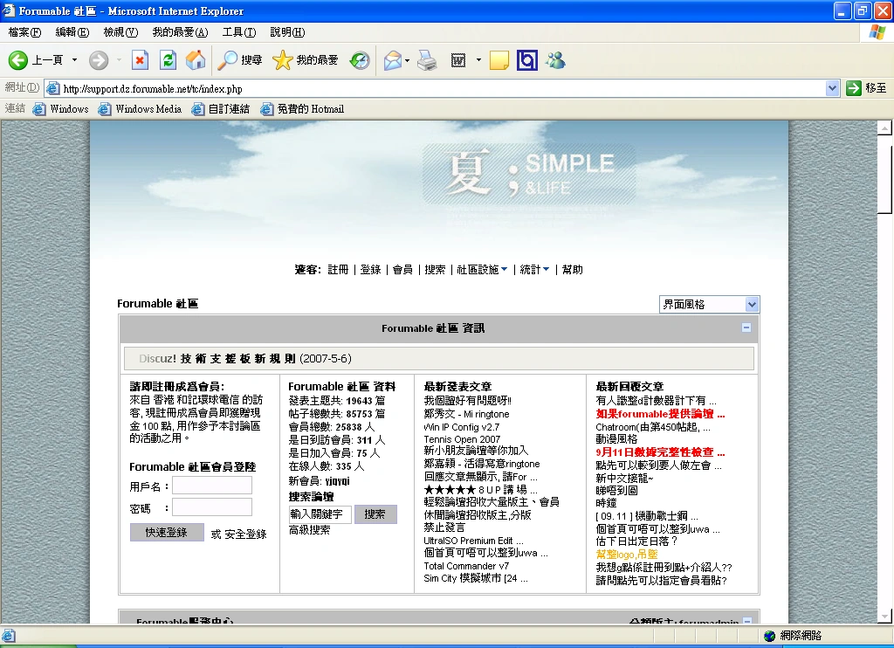
Task: Open the 自訂連結 link in Links bar
Action: pyautogui.click(x=221, y=109)
